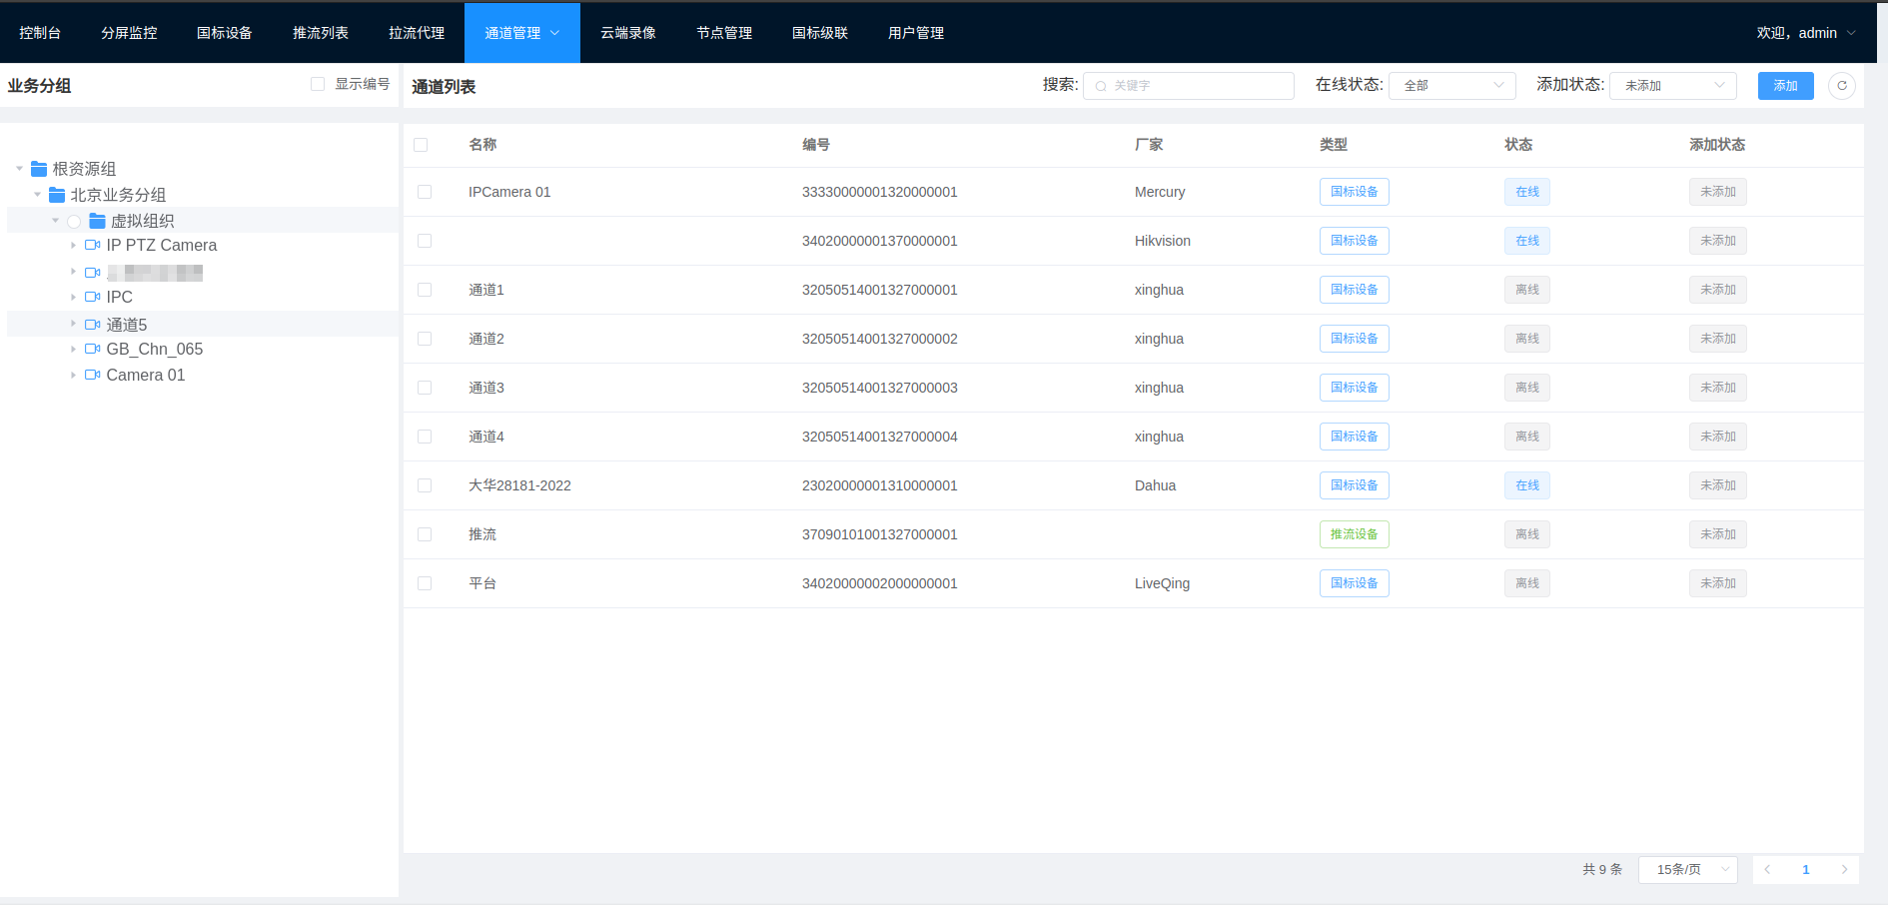Open the 云端录像 menu tab
Screen dimensions: 1888x905
pyautogui.click(x=627, y=33)
